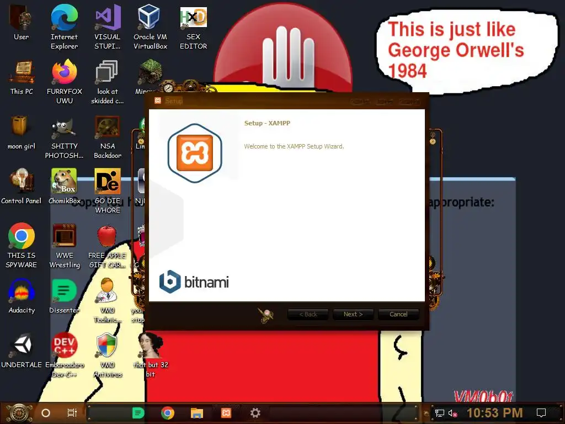Click the XAMPP logo in setup window
Viewport: 565px width, 424px height.
(195, 153)
